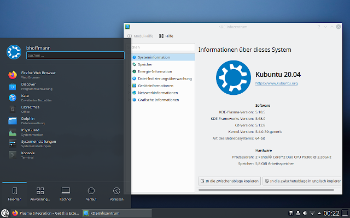Expand the Geräteinformationen tree node
Viewport: 350px width, 218px height.
129,86
